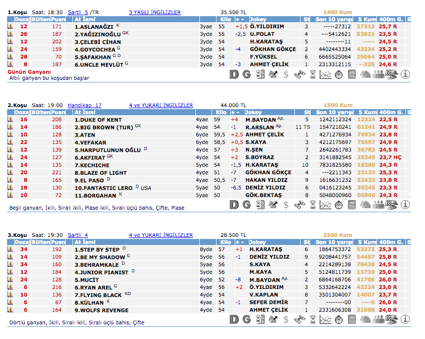Click the binoculars icon in race 2 toolbar
This screenshot has width=425, height=339.
point(299,205)
